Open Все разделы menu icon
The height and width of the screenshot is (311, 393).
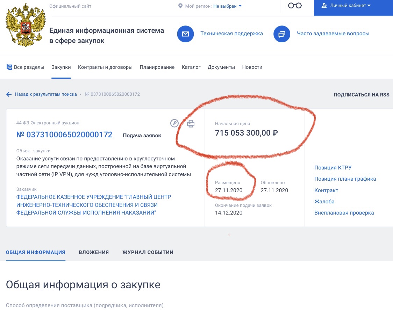click(9, 67)
